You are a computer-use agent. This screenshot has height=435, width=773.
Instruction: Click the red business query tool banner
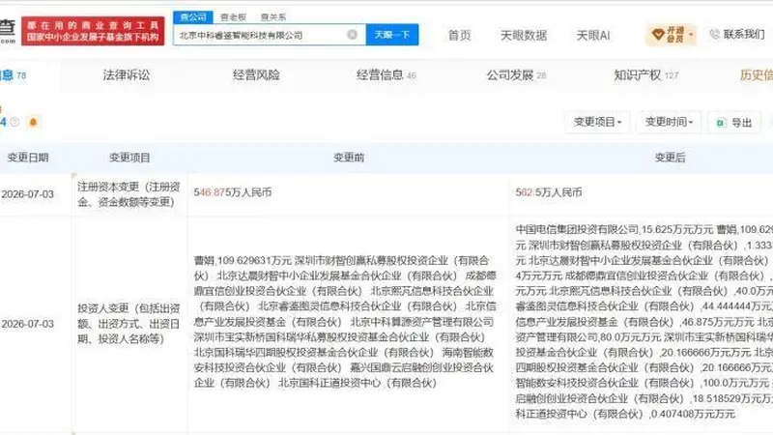[93, 31]
